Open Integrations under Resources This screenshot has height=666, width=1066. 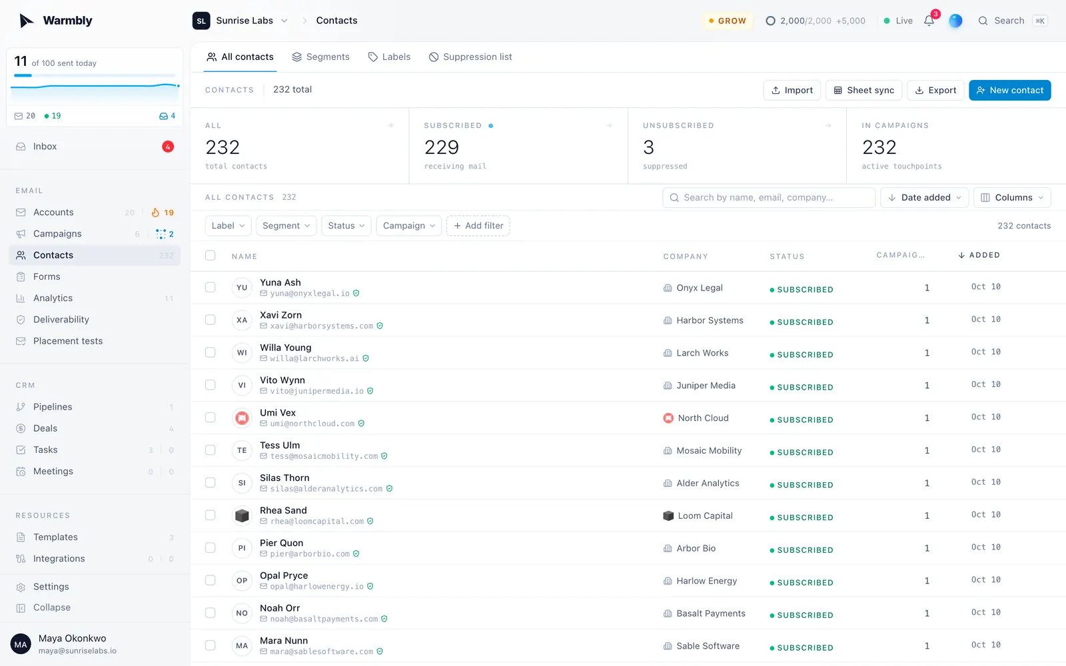click(94, 559)
